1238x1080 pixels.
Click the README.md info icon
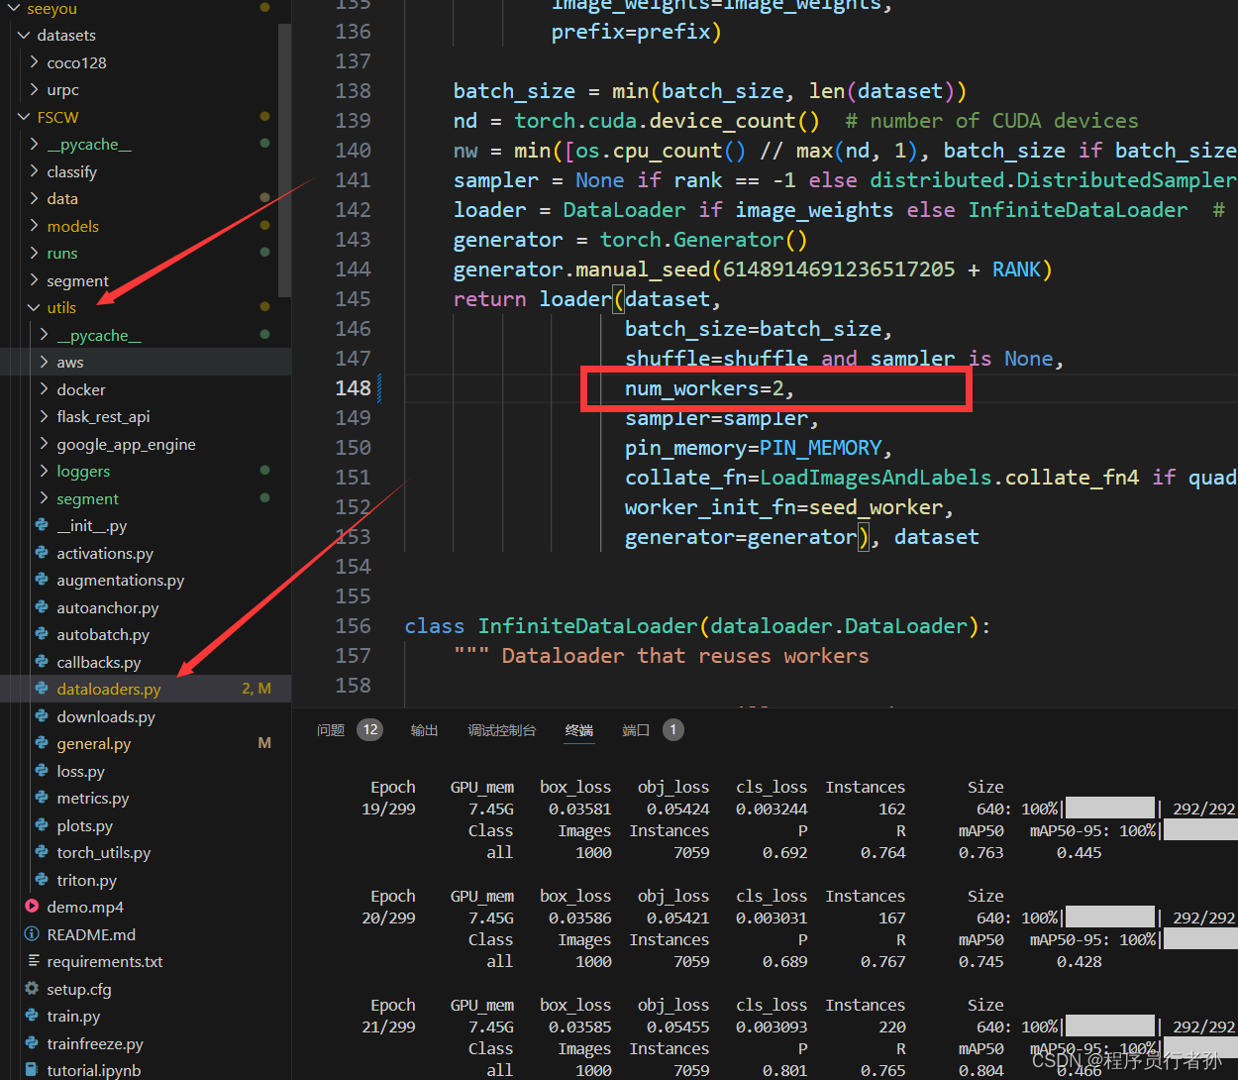click(32, 934)
